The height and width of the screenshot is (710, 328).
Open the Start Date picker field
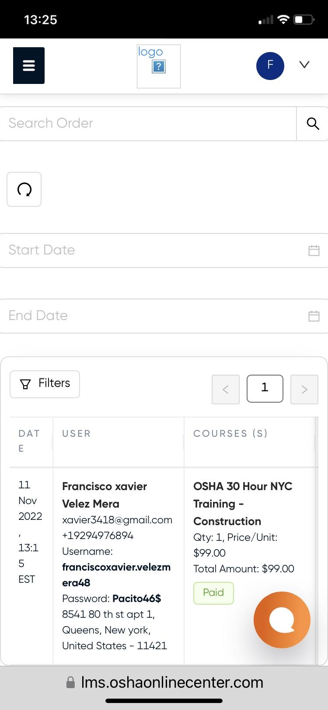coord(153,251)
